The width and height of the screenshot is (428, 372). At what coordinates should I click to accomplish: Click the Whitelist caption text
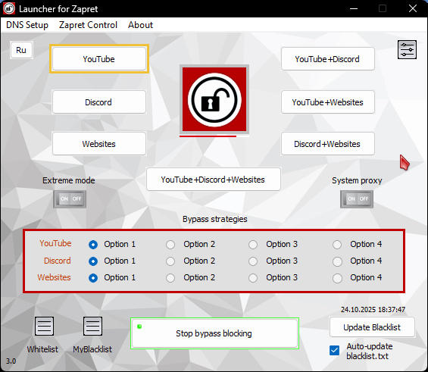pyautogui.click(x=42, y=349)
